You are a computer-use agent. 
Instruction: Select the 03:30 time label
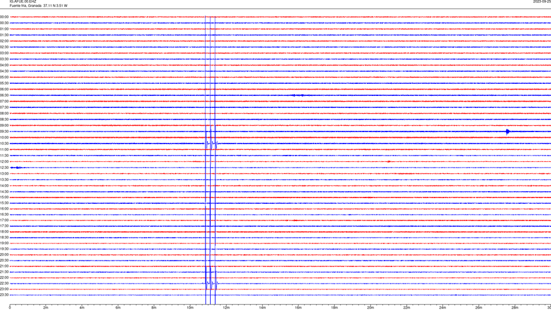pyautogui.click(x=4, y=59)
